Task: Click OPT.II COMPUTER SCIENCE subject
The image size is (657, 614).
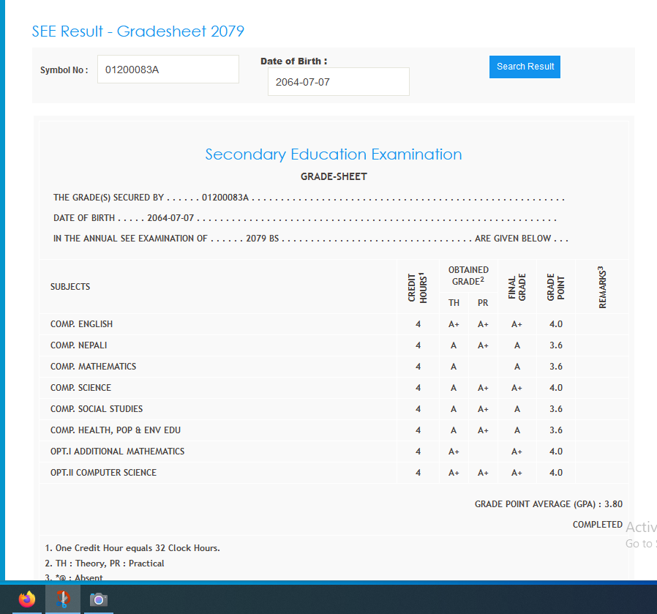Action: 103,473
